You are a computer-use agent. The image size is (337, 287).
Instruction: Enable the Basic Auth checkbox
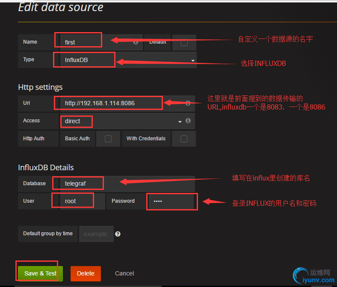click(108, 139)
